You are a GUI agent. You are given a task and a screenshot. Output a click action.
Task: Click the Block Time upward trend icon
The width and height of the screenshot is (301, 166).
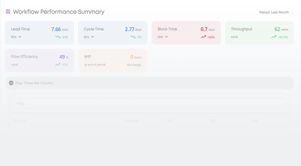[203, 37]
